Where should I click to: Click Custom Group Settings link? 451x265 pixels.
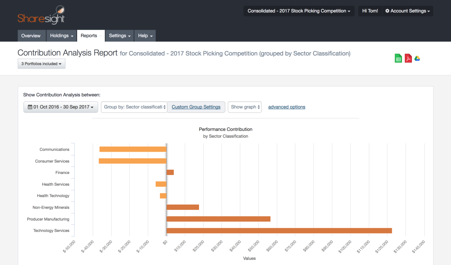pyautogui.click(x=196, y=107)
